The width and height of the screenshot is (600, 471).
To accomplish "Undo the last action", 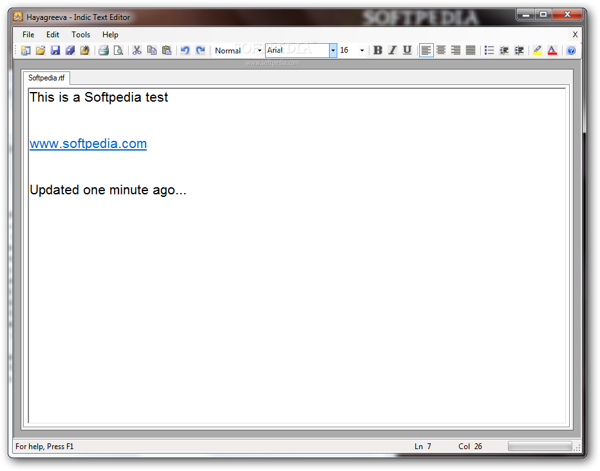I will click(185, 50).
